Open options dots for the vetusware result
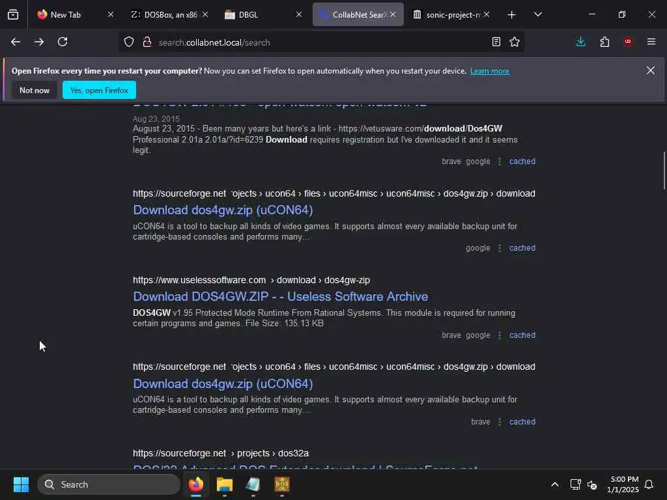Image resolution: width=667 pixels, height=500 pixels. click(500, 161)
